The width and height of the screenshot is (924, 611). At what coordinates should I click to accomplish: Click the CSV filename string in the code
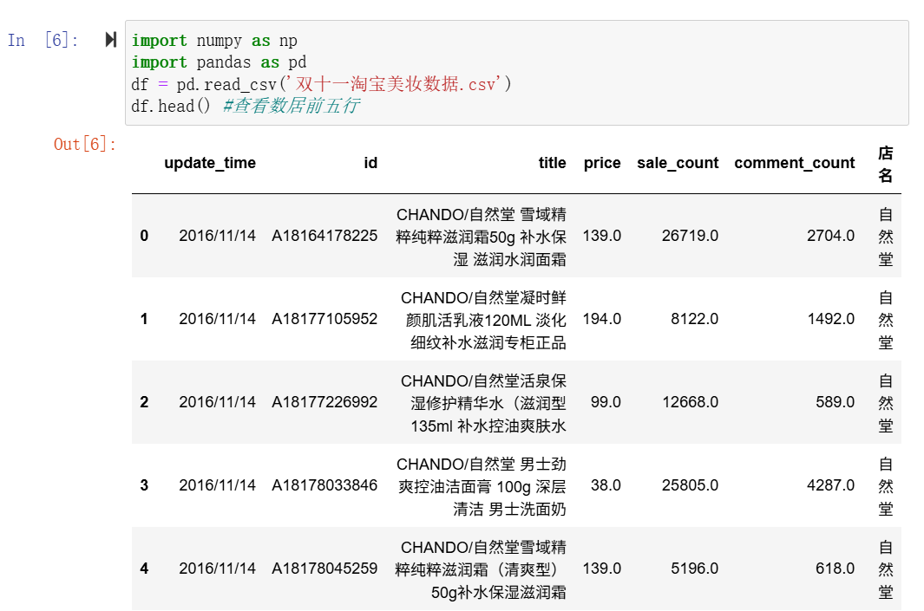pyautogui.click(x=394, y=84)
